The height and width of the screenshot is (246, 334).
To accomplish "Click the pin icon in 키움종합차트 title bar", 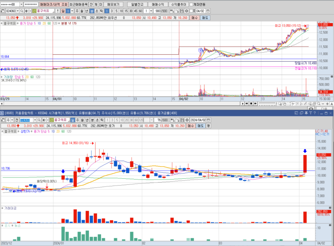I will 306,113.
